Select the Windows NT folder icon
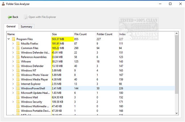This screenshot has height=122, width=185. (18, 70)
